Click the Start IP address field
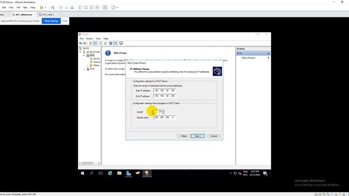This screenshot has height=196, width=349. tap(165, 90)
